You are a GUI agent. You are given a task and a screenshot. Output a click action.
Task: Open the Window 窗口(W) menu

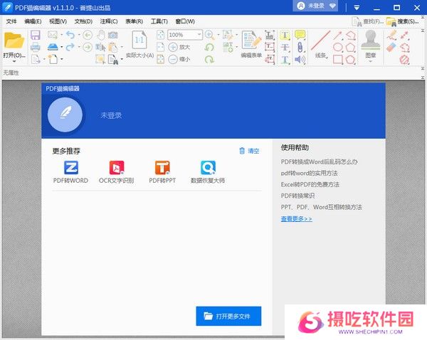tap(185, 21)
